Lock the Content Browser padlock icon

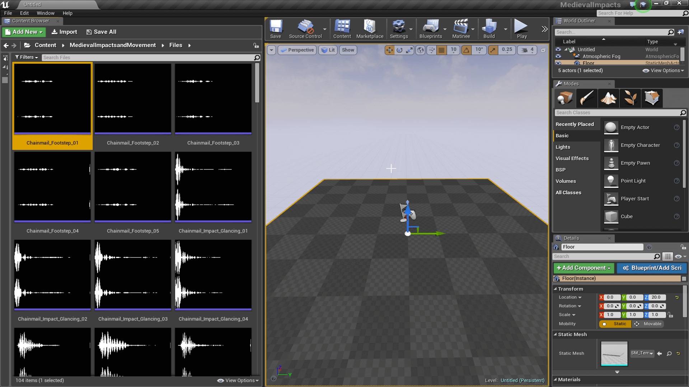(256, 46)
